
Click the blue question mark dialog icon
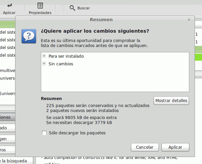(x=28, y=36)
